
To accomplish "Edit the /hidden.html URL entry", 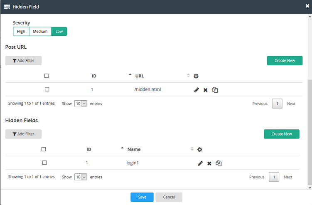I will 197,90.
